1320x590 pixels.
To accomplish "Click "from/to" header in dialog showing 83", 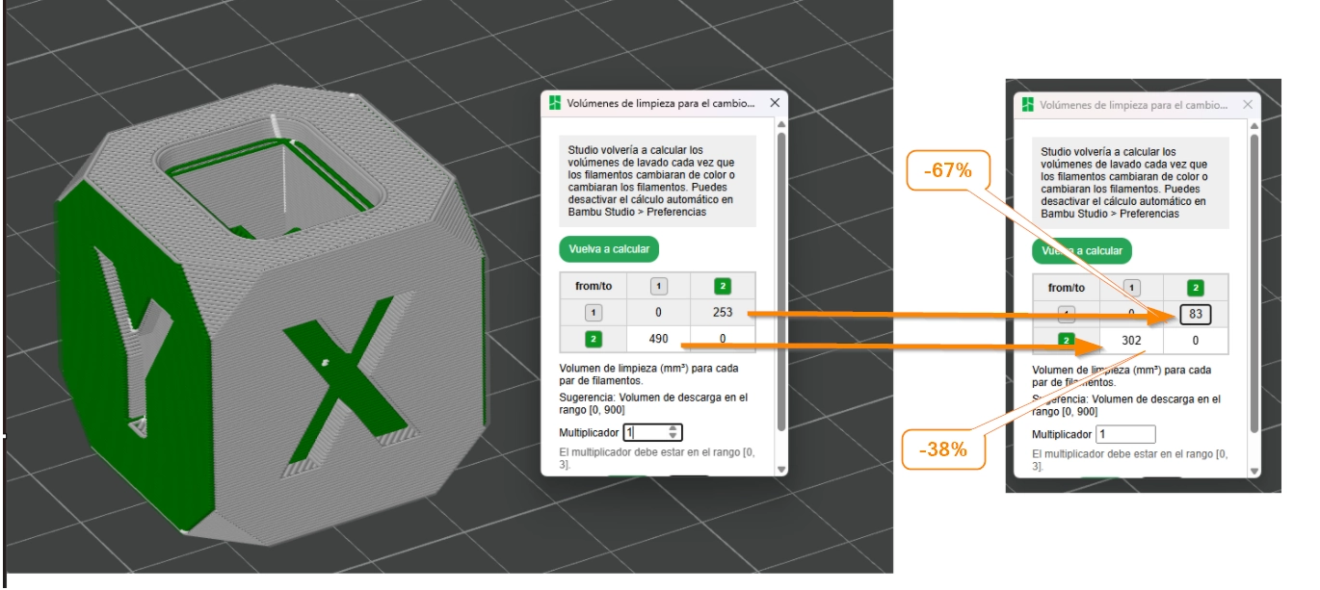I will tap(1067, 288).
